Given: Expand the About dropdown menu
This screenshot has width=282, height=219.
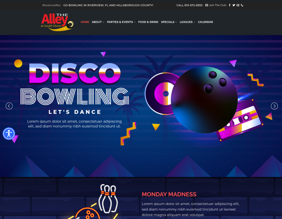Looking at the screenshot, I should (x=98, y=22).
